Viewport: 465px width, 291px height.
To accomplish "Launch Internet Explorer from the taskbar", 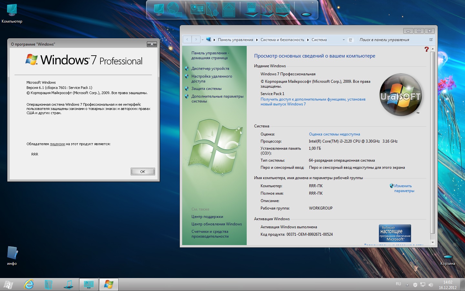I will pyautogui.click(x=29, y=285).
